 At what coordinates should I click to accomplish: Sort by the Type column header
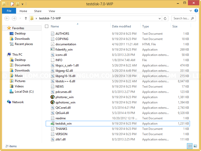pyautogui.click(x=145, y=26)
